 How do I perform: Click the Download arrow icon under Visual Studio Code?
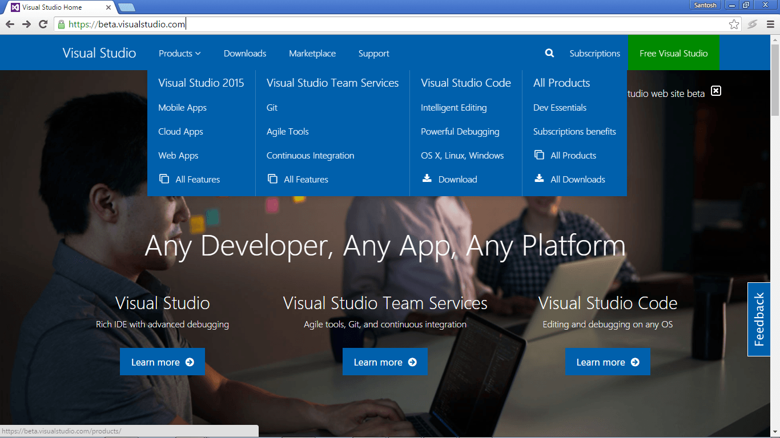coord(427,179)
